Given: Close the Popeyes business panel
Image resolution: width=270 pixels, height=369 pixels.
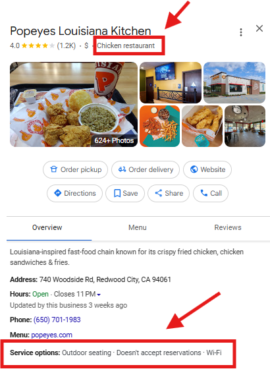Looking at the screenshot, I should click(259, 28).
